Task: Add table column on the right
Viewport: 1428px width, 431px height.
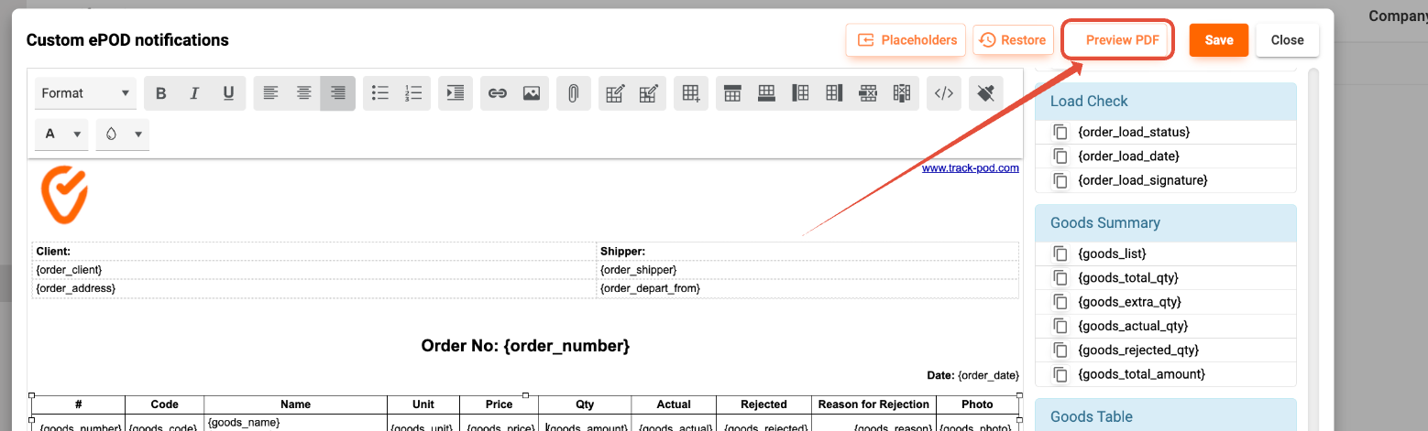Action: [x=834, y=93]
